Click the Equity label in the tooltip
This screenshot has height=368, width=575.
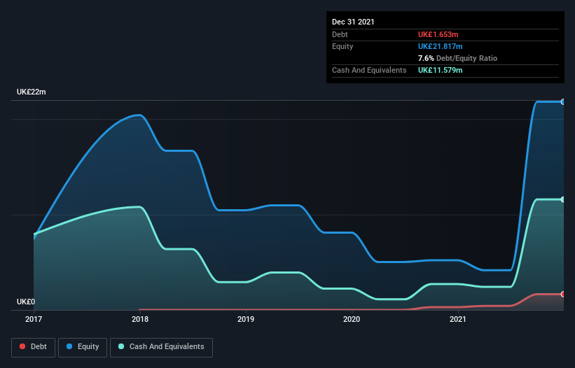tap(342, 46)
